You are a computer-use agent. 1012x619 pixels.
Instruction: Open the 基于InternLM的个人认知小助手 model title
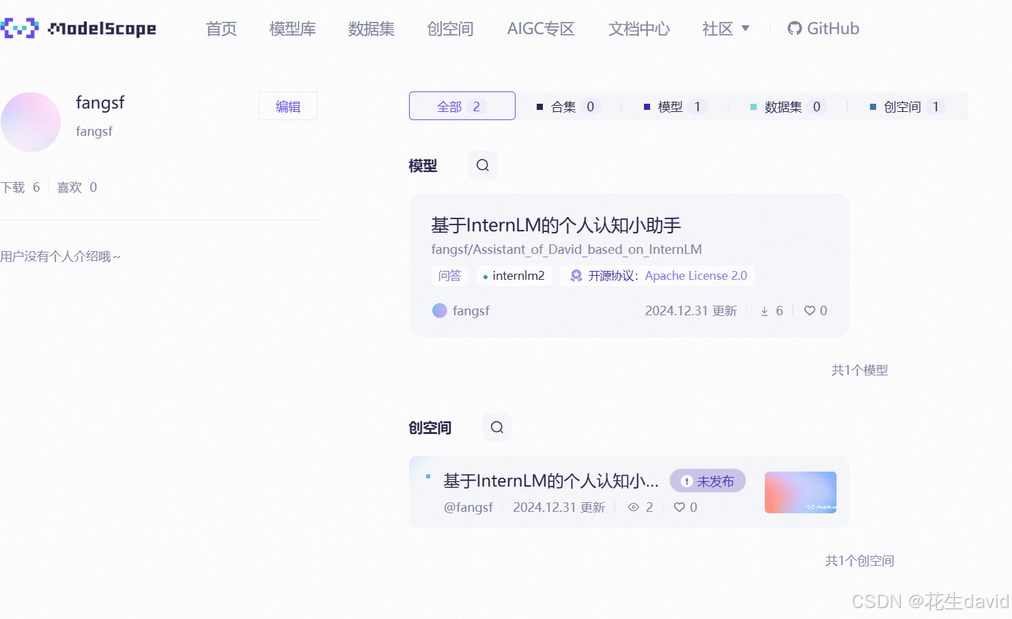(557, 225)
